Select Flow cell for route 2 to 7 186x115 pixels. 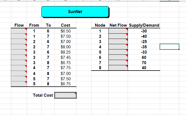[19, 47]
